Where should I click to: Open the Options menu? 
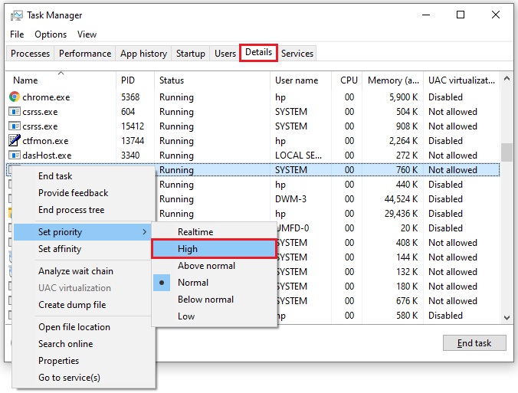click(51, 34)
